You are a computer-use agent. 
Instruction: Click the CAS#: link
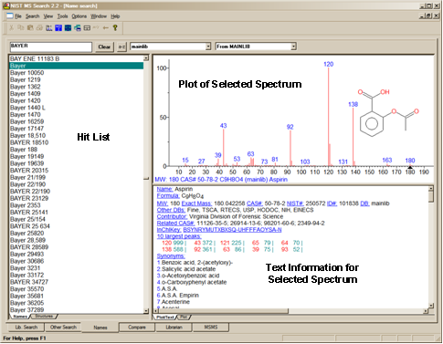pyautogui.click(x=255, y=203)
